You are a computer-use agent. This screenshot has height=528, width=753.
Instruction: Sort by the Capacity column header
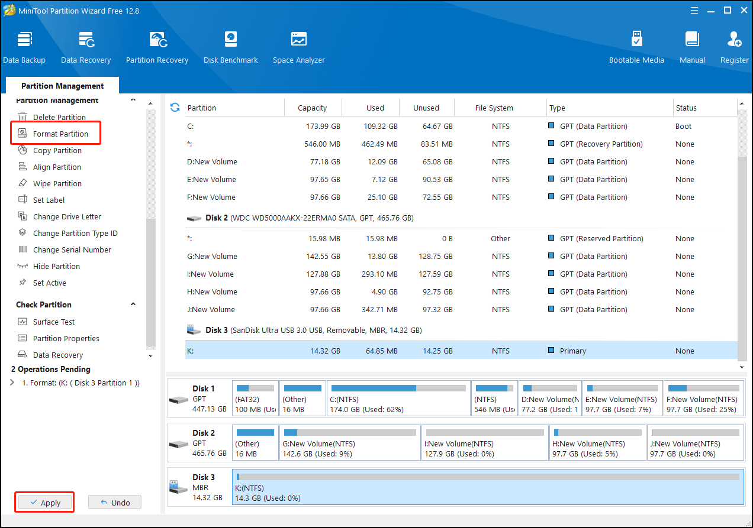pos(312,108)
